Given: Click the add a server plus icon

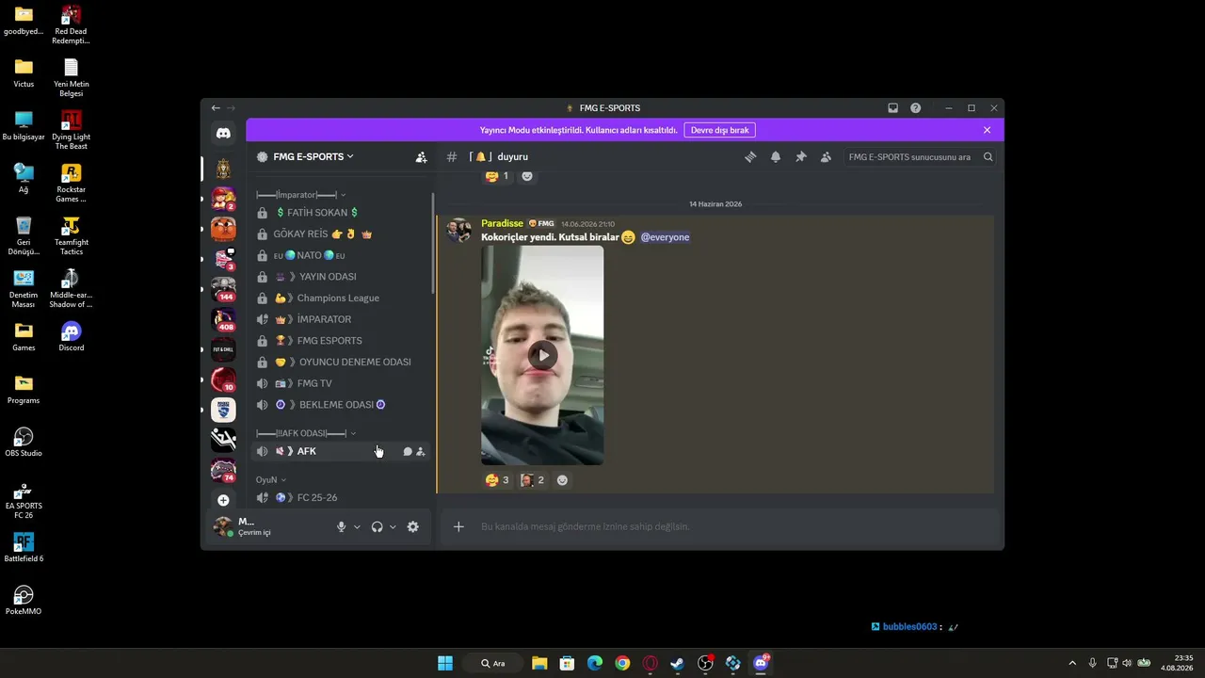Looking at the screenshot, I should 223,500.
